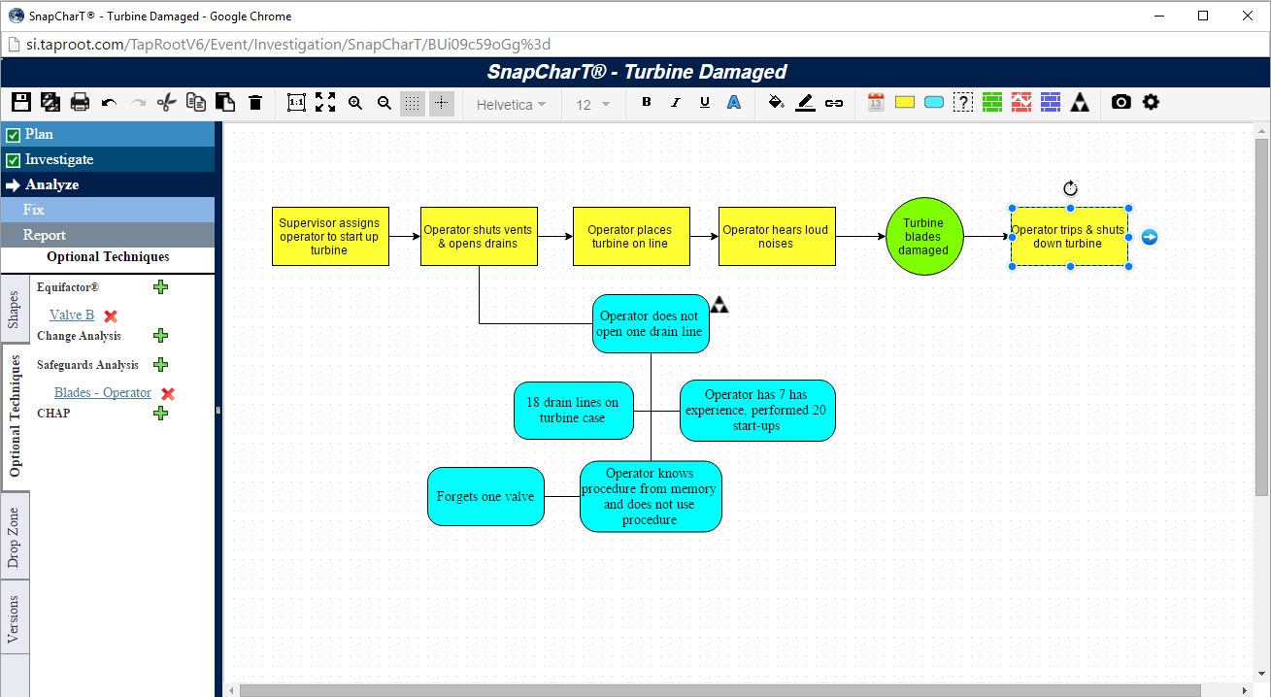
Task: Open the Versions side tab
Action: point(14,618)
